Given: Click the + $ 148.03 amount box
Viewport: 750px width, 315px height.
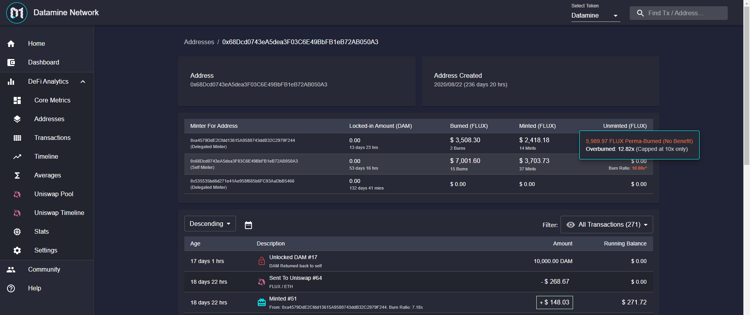Looking at the screenshot, I should (x=554, y=302).
